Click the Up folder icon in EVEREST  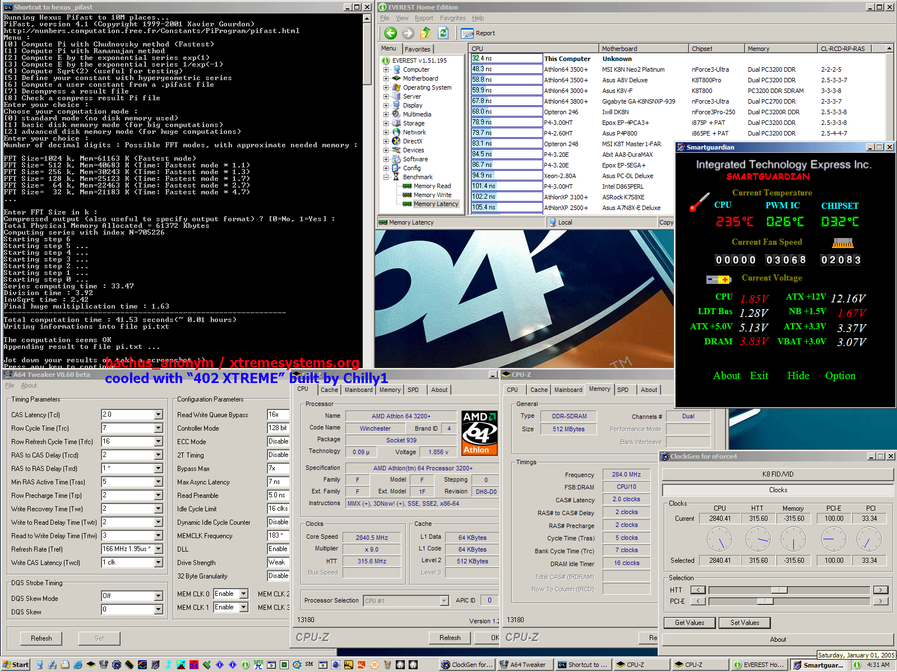coord(426,33)
